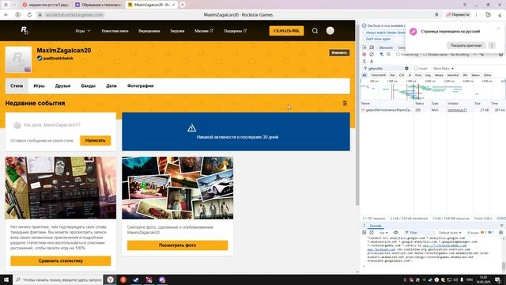The width and height of the screenshot is (506, 285).
Task: Click the Написать button on wall
Action: click(95, 141)
